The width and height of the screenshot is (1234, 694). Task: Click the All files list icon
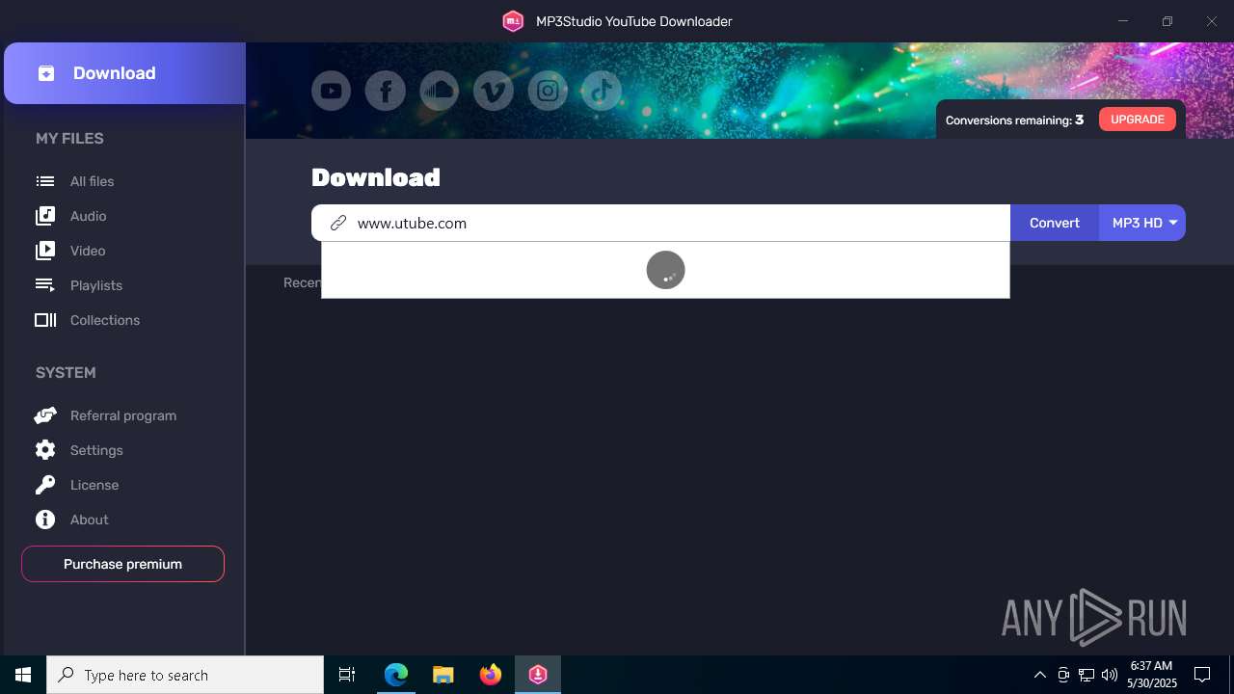(x=45, y=181)
